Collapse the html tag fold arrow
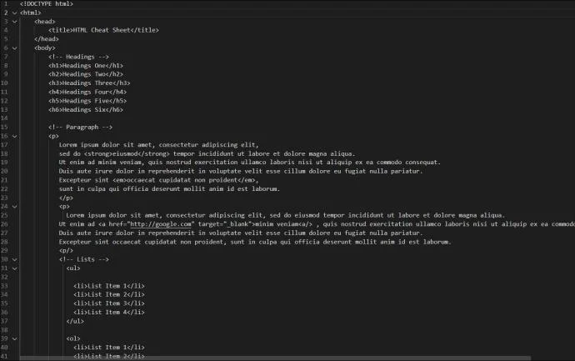The width and height of the screenshot is (575, 361). [15, 13]
